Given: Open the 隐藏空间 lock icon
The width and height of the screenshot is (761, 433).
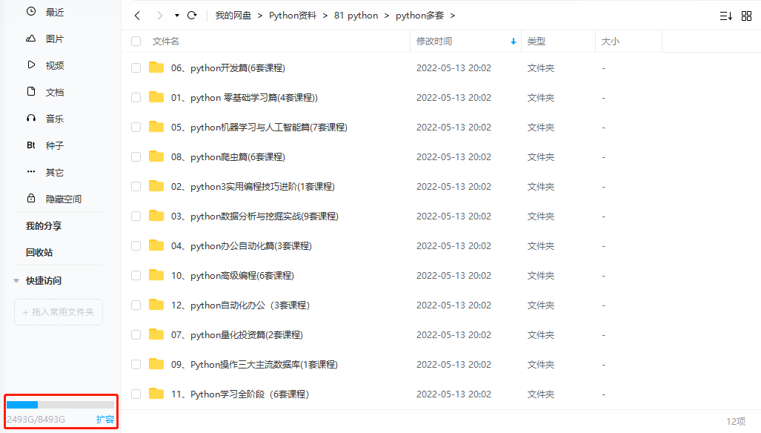Looking at the screenshot, I should click(31, 198).
